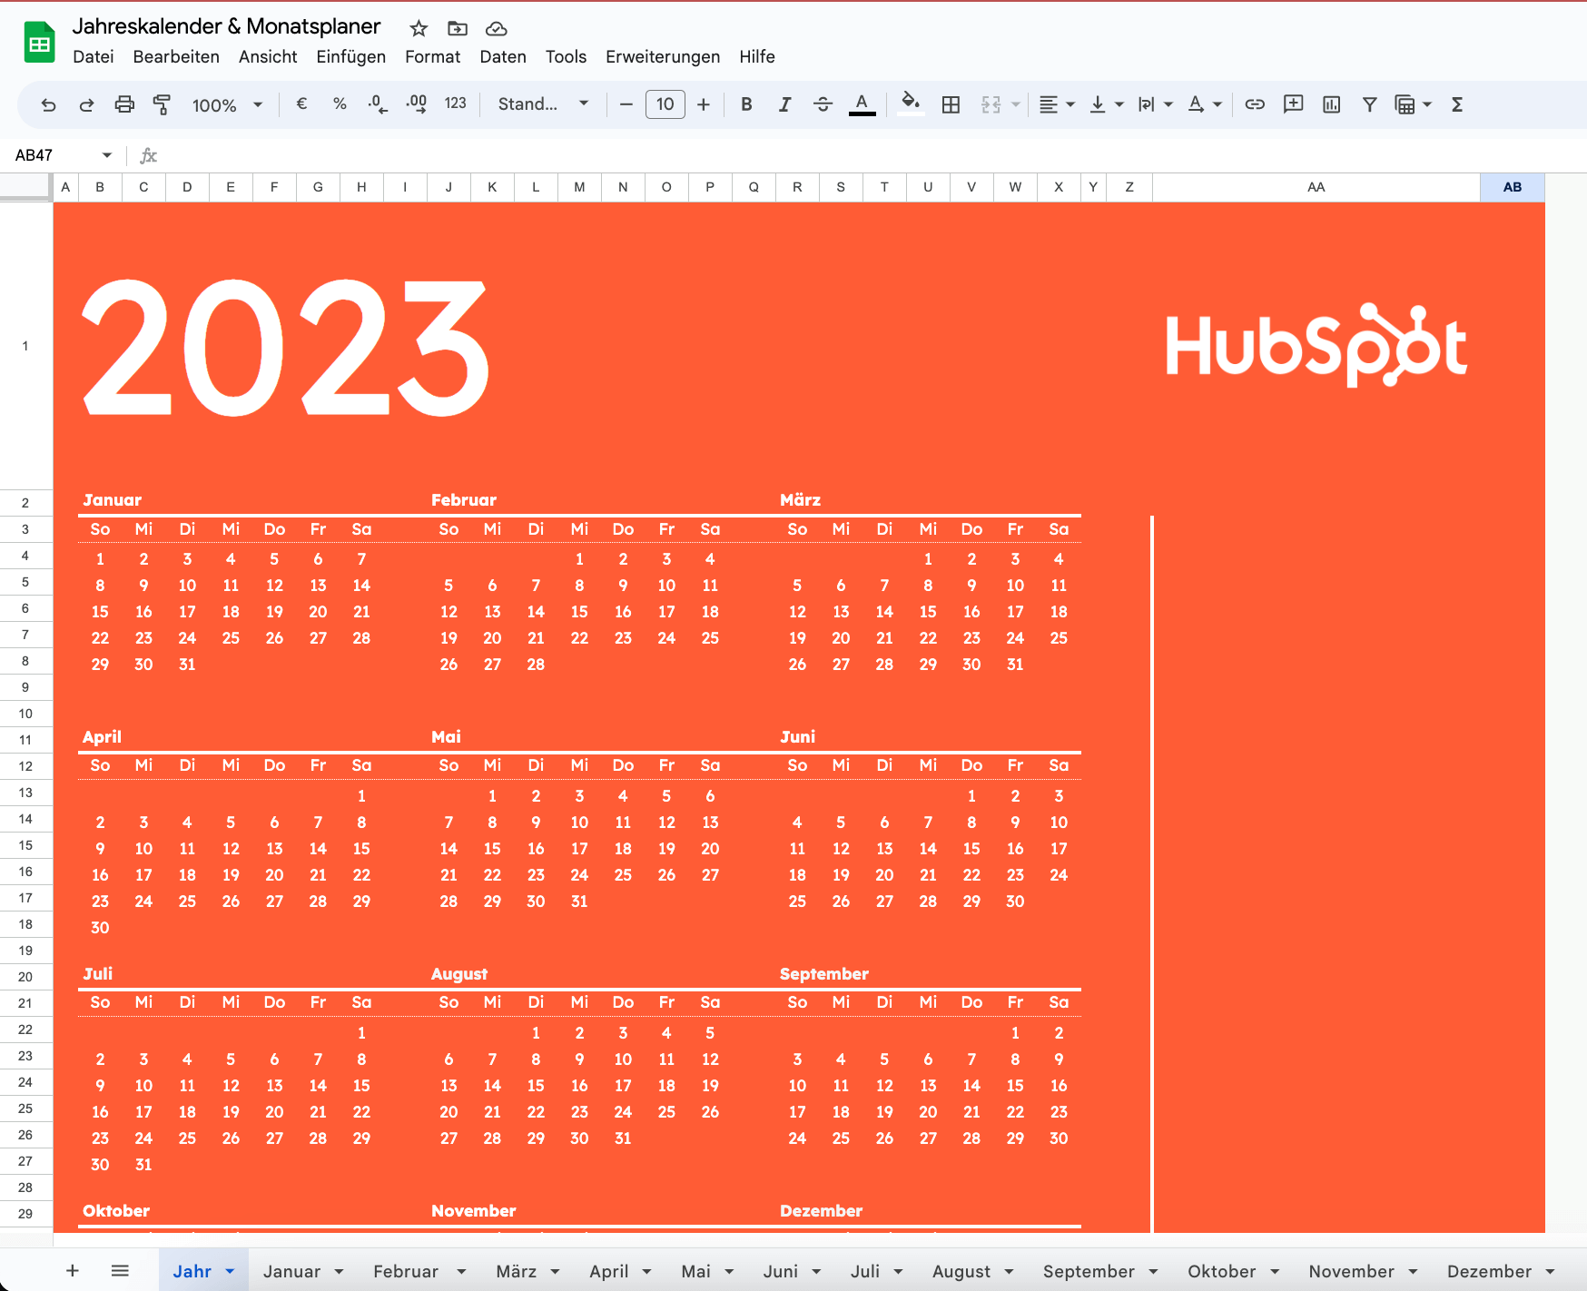
Task: Activate the paint format roller
Action: 163,104
